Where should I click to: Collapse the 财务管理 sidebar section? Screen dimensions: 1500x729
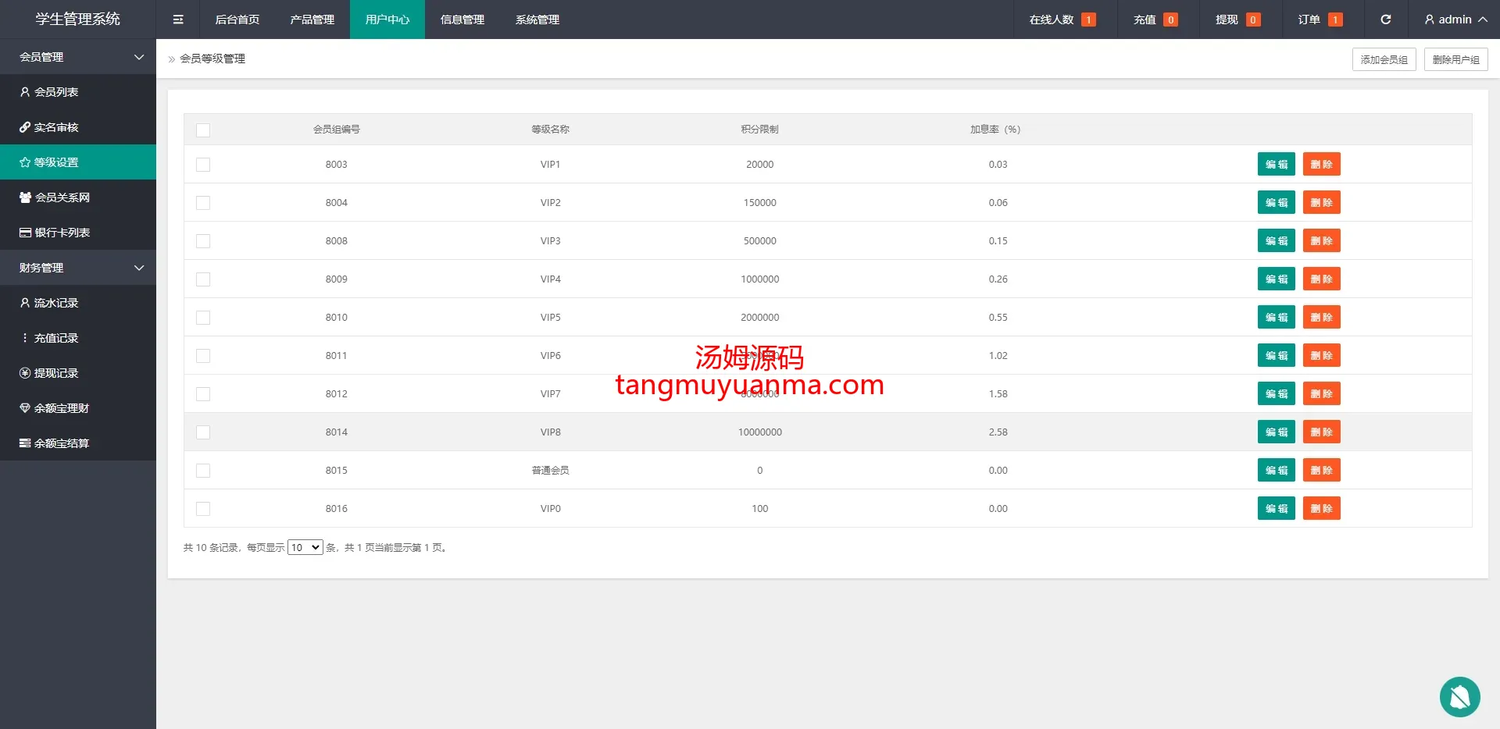coord(78,268)
